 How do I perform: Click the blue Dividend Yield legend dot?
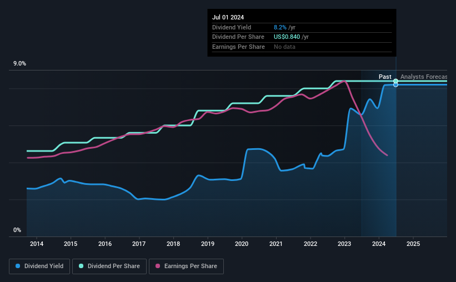[18, 266]
